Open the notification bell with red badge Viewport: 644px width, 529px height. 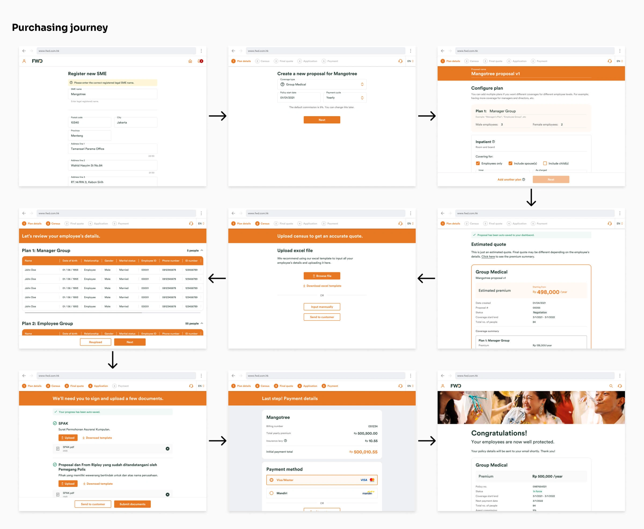point(200,61)
